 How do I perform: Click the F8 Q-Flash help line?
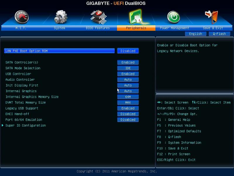(x=169, y=137)
